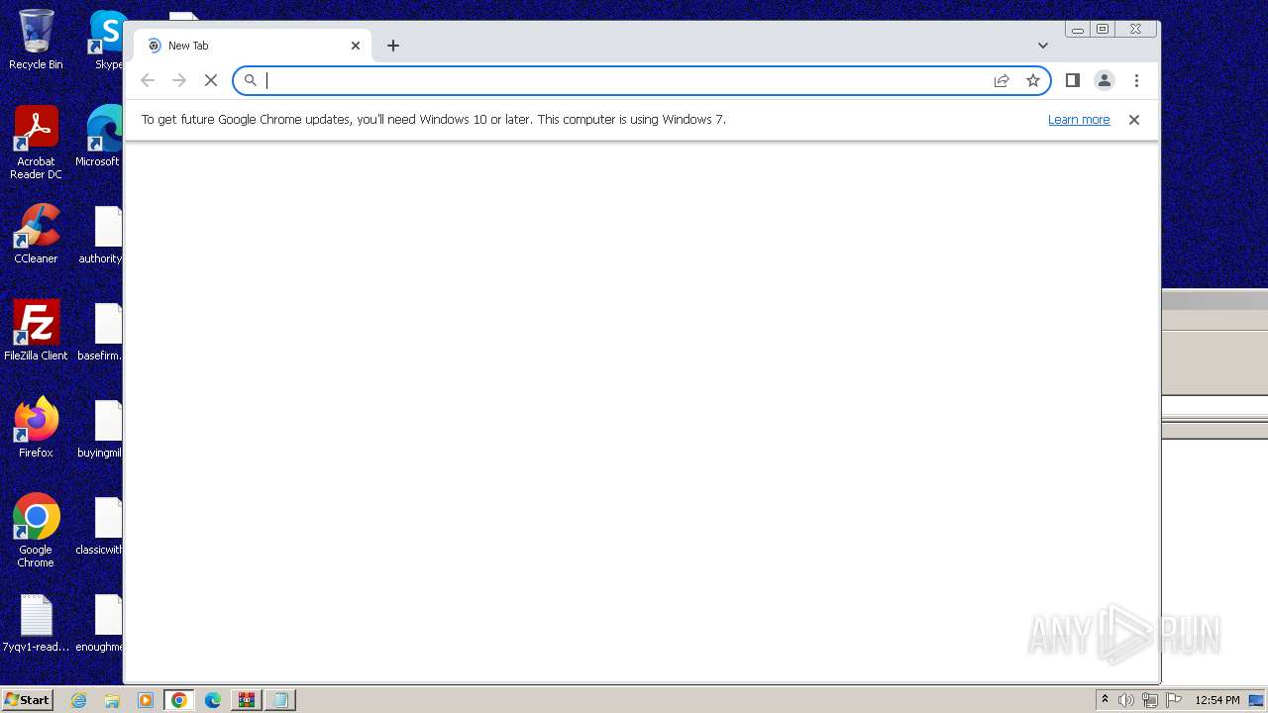This screenshot has height=713, width=1268.
Task: Close the New Tab tab
Action: click(356, 46)
